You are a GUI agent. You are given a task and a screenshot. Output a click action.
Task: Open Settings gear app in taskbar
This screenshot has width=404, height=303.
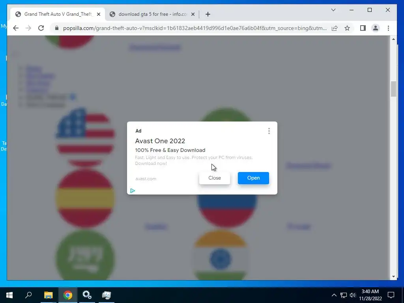pyautogui.click(x=87, y=295)
